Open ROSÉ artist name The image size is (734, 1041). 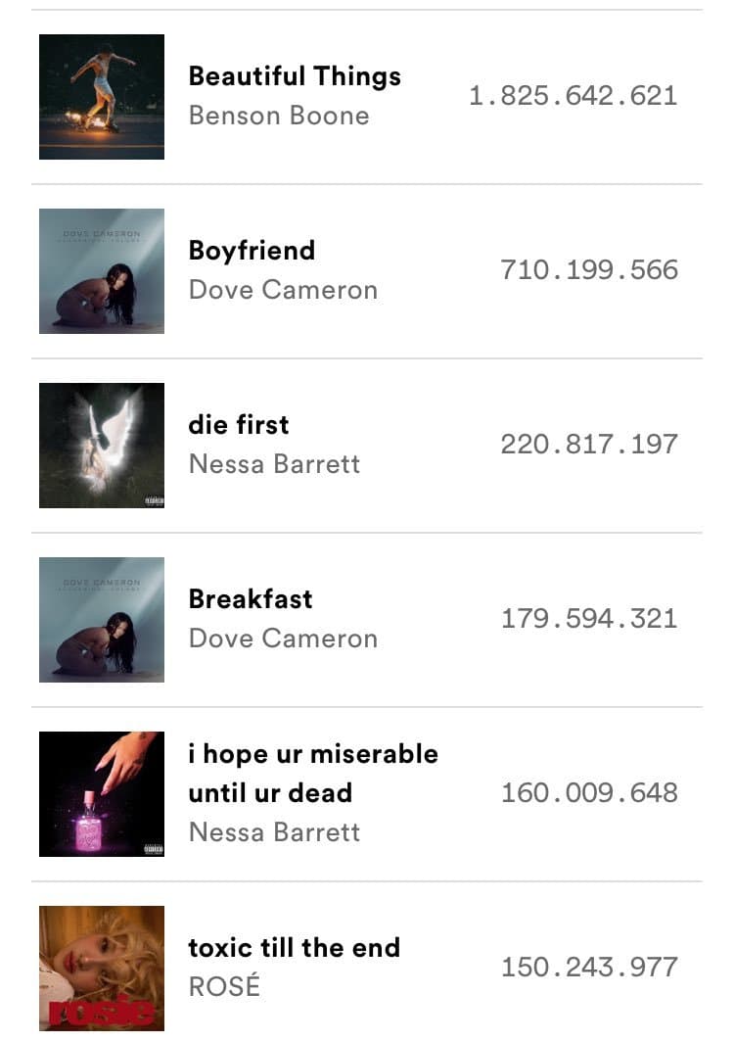coord(224,986)
